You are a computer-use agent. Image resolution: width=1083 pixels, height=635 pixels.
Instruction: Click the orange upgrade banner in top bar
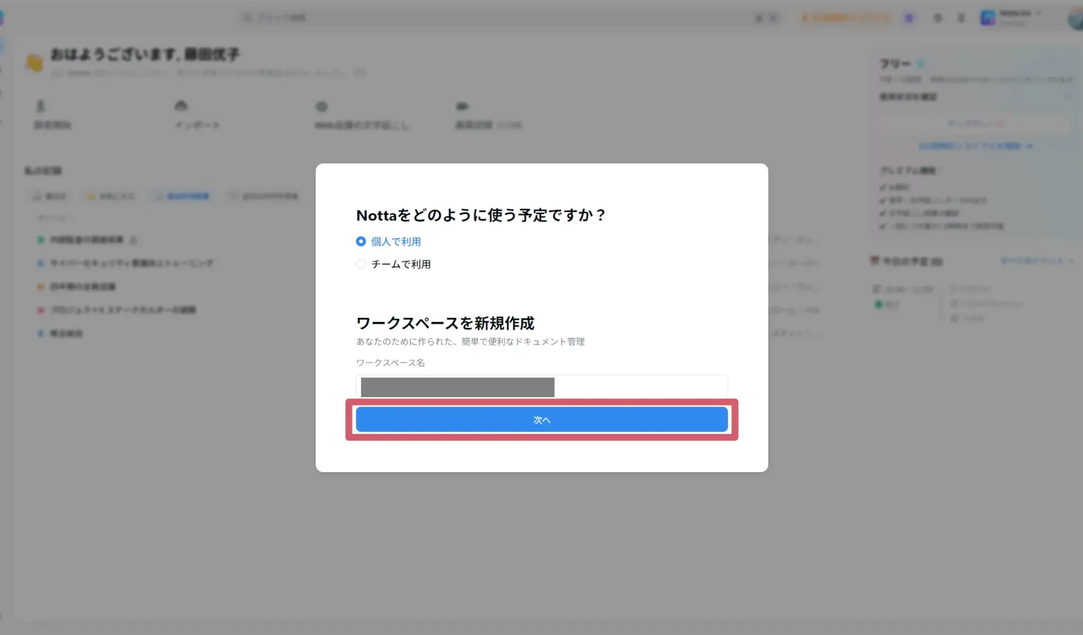tap(845, 18)
